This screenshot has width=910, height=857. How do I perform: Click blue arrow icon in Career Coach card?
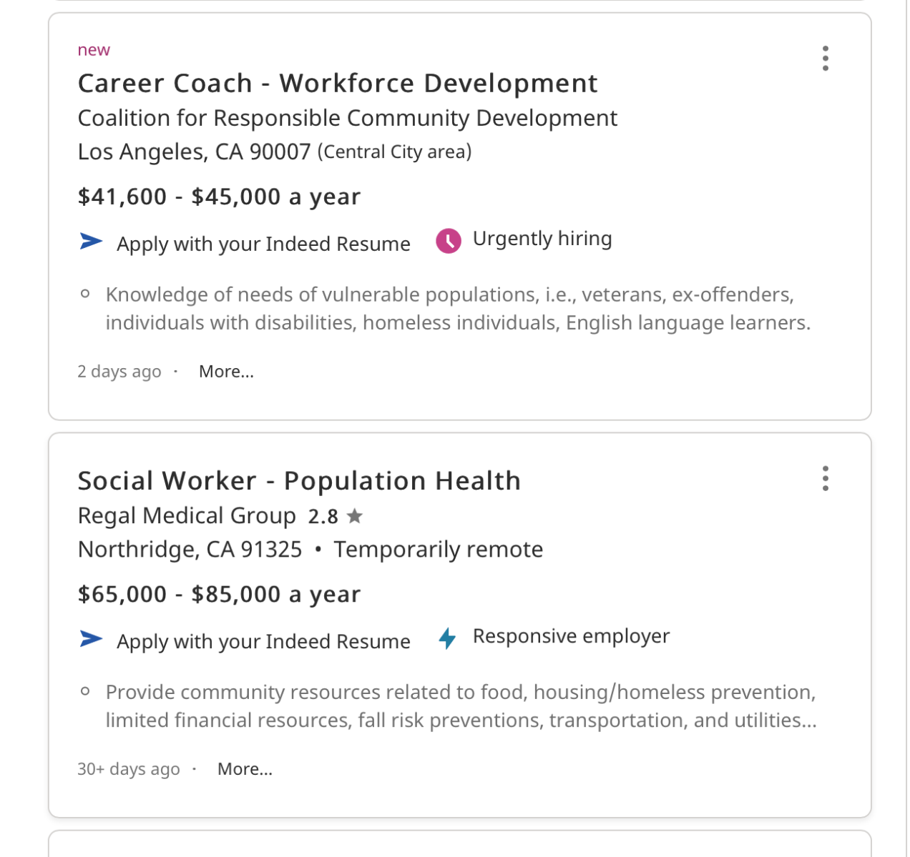[91, 242]
